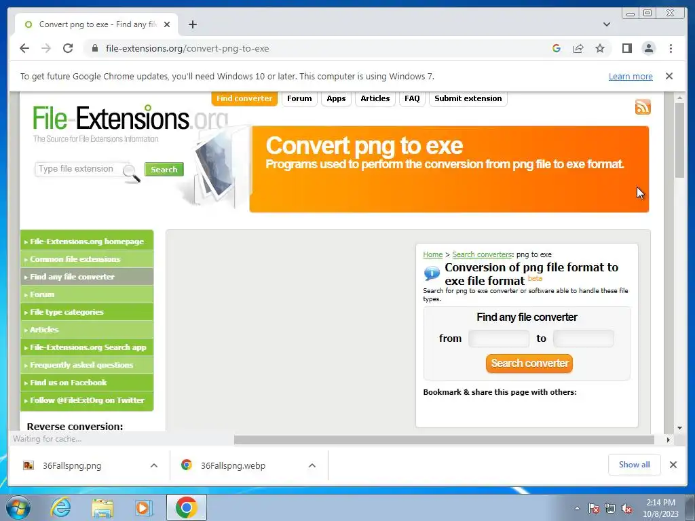Close the downloads bar
Screen dimensions: 695x521
(x=673, y=465)
